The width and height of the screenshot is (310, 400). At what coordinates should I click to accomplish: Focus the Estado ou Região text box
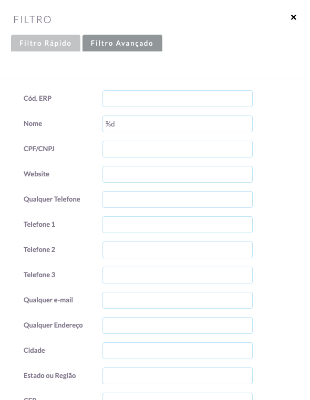[178, 376]
